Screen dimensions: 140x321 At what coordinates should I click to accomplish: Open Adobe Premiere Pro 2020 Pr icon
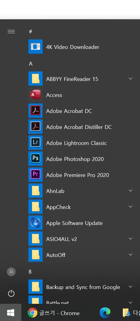(35, 175)
